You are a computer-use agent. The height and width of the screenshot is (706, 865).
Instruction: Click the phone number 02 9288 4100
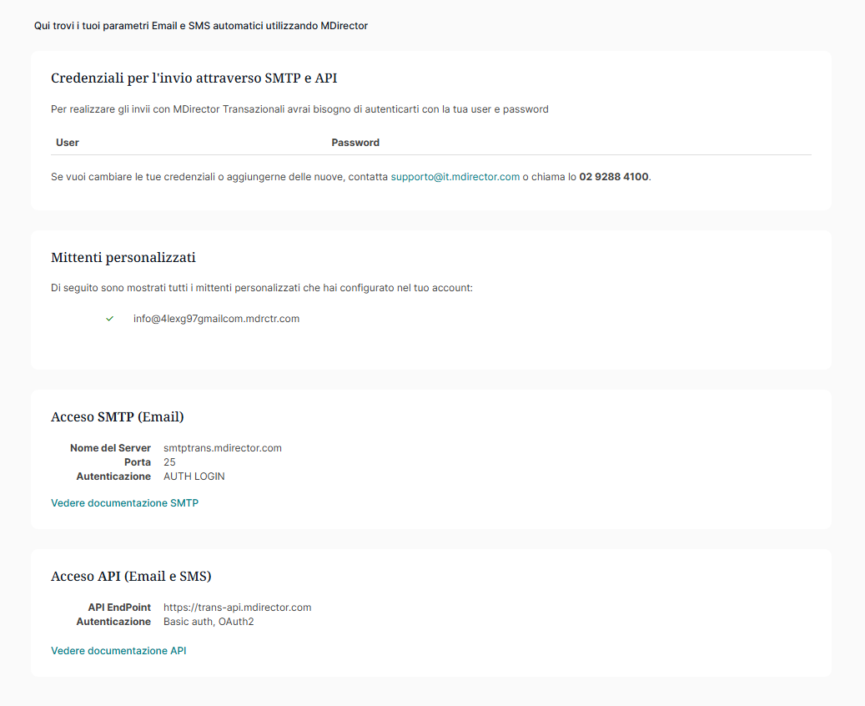point(613,177)
